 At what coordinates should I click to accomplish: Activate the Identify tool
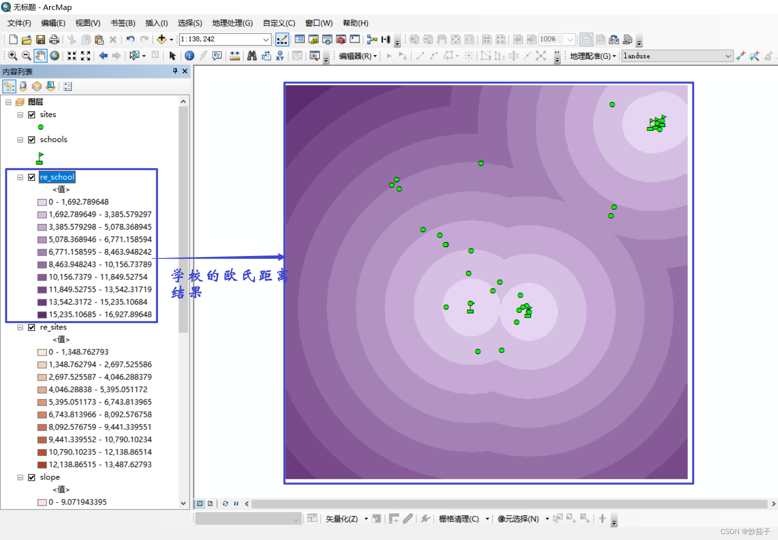(189, 55)
